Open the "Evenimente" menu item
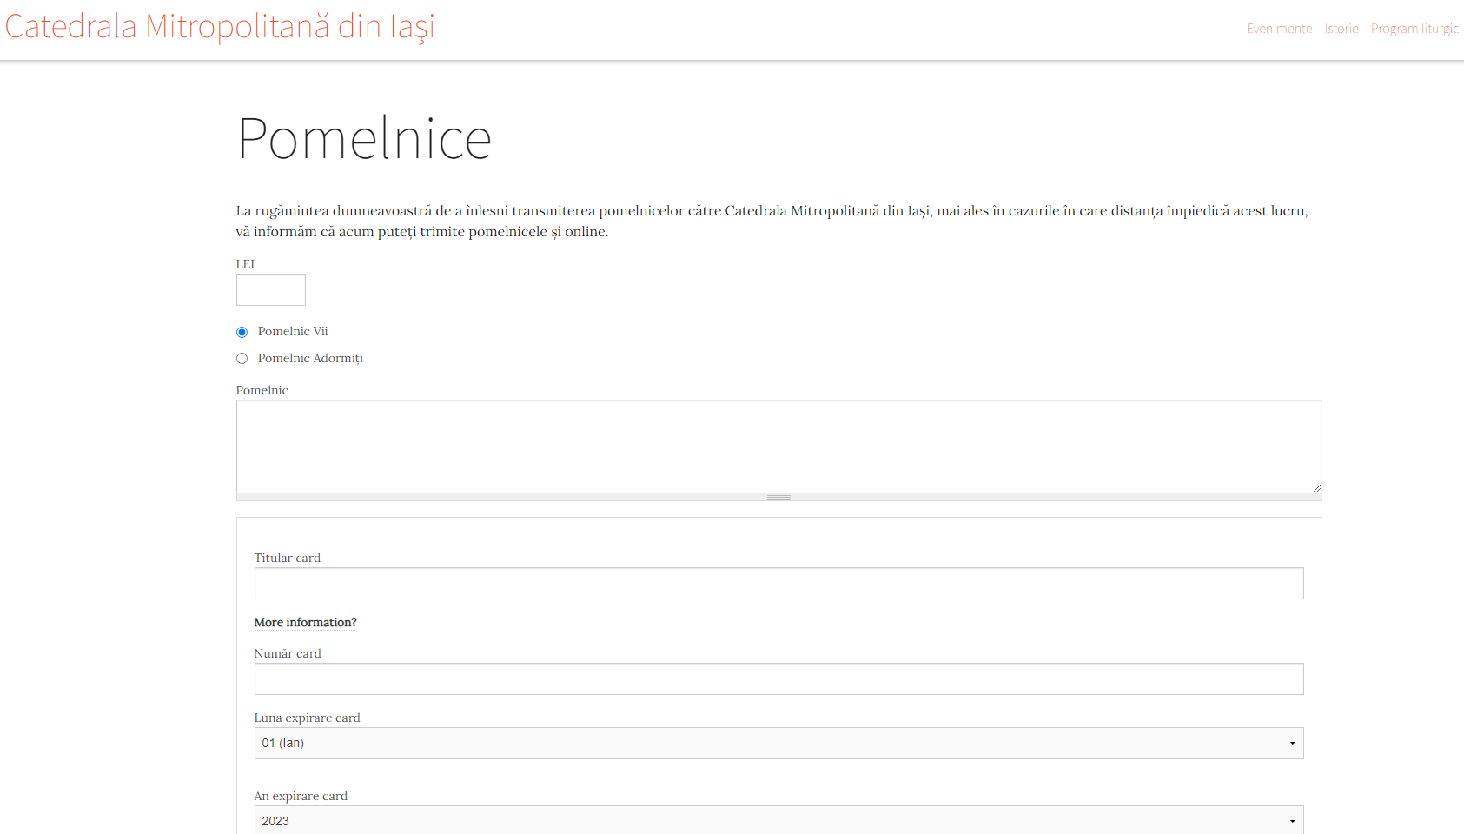The height and width of the screenshot is (834, 1464). (x=1279, y=28)
